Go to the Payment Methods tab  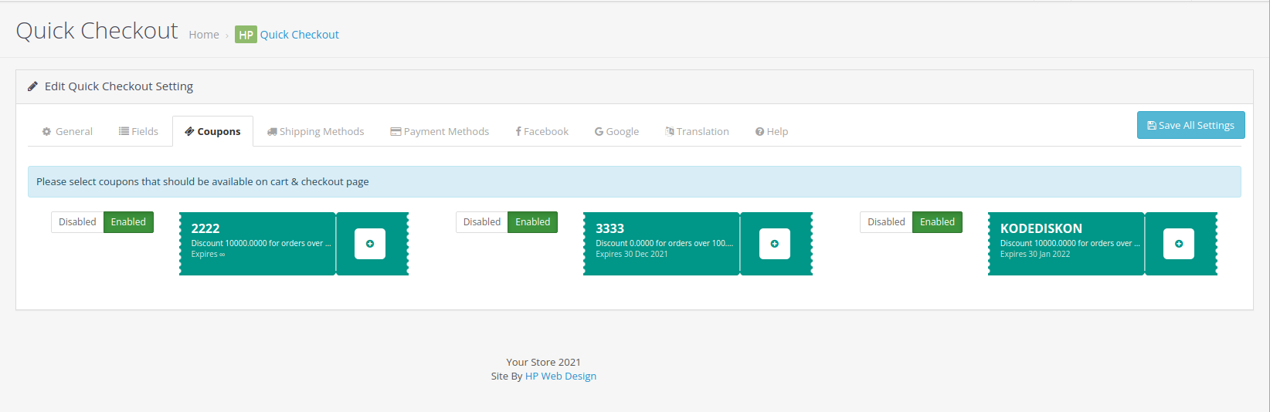[440, 132]
